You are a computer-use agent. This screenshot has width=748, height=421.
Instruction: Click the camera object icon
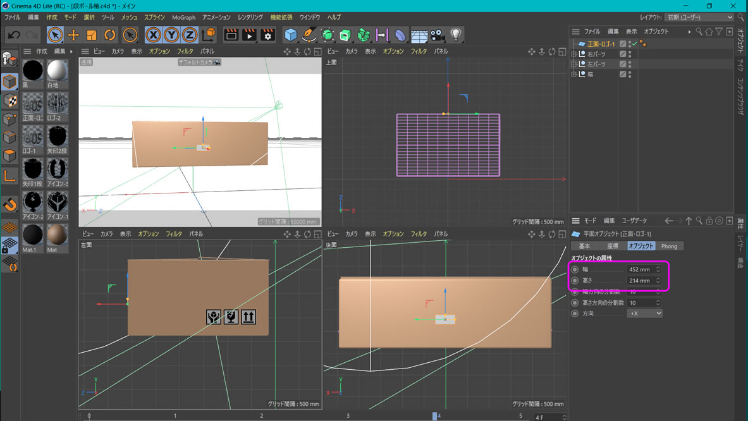pyautogui.click(x=437, y=35)
